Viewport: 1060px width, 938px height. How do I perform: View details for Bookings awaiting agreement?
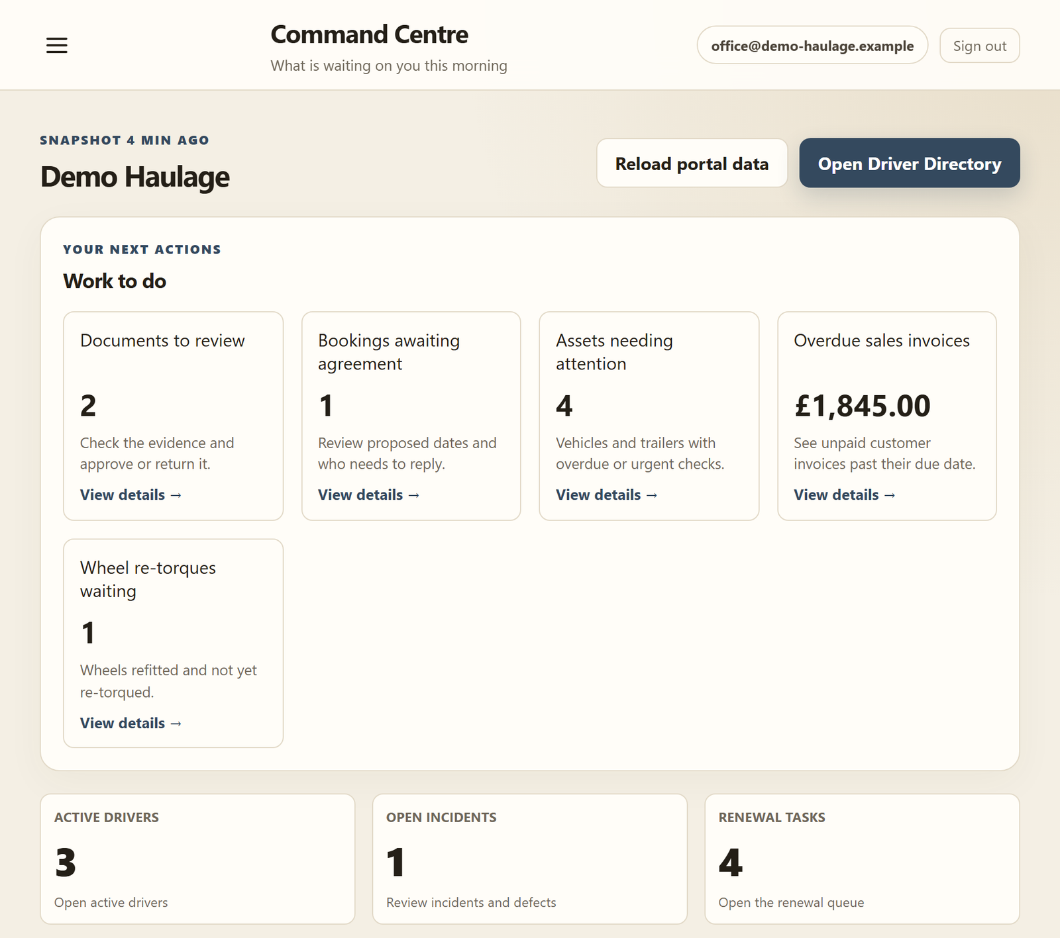[x=368, y=495]
